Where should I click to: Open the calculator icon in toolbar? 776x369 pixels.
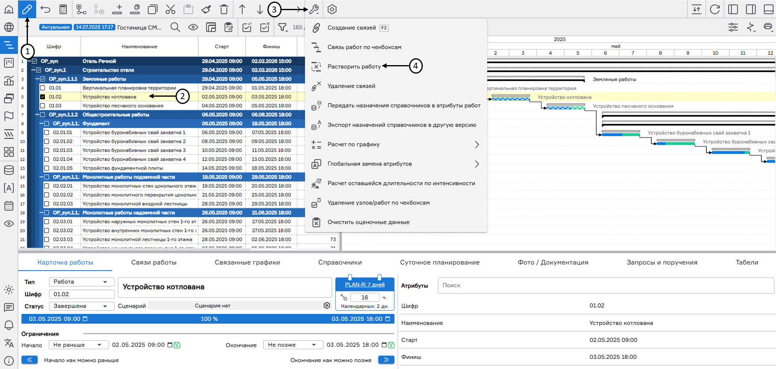(x=63, y=9)
